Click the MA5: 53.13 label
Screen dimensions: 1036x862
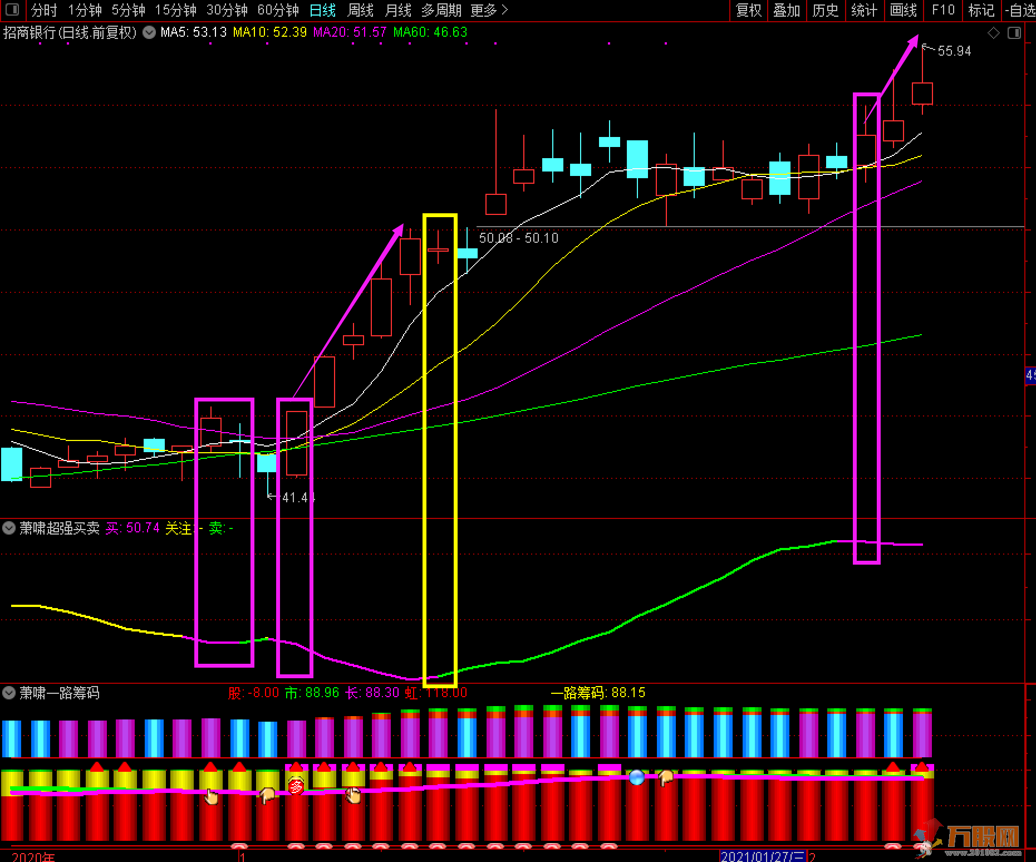click(x=194, y=32)
